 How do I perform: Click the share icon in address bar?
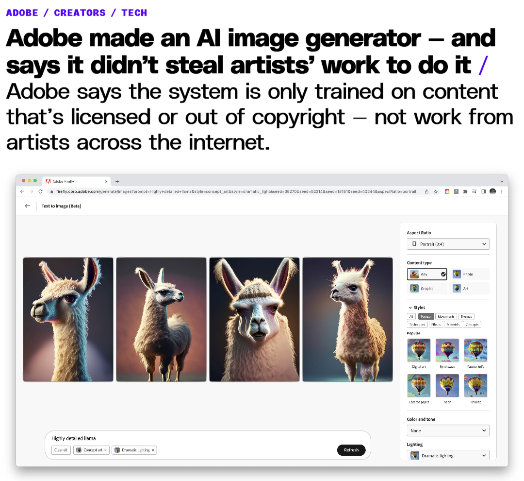click(x=426, y=191)
